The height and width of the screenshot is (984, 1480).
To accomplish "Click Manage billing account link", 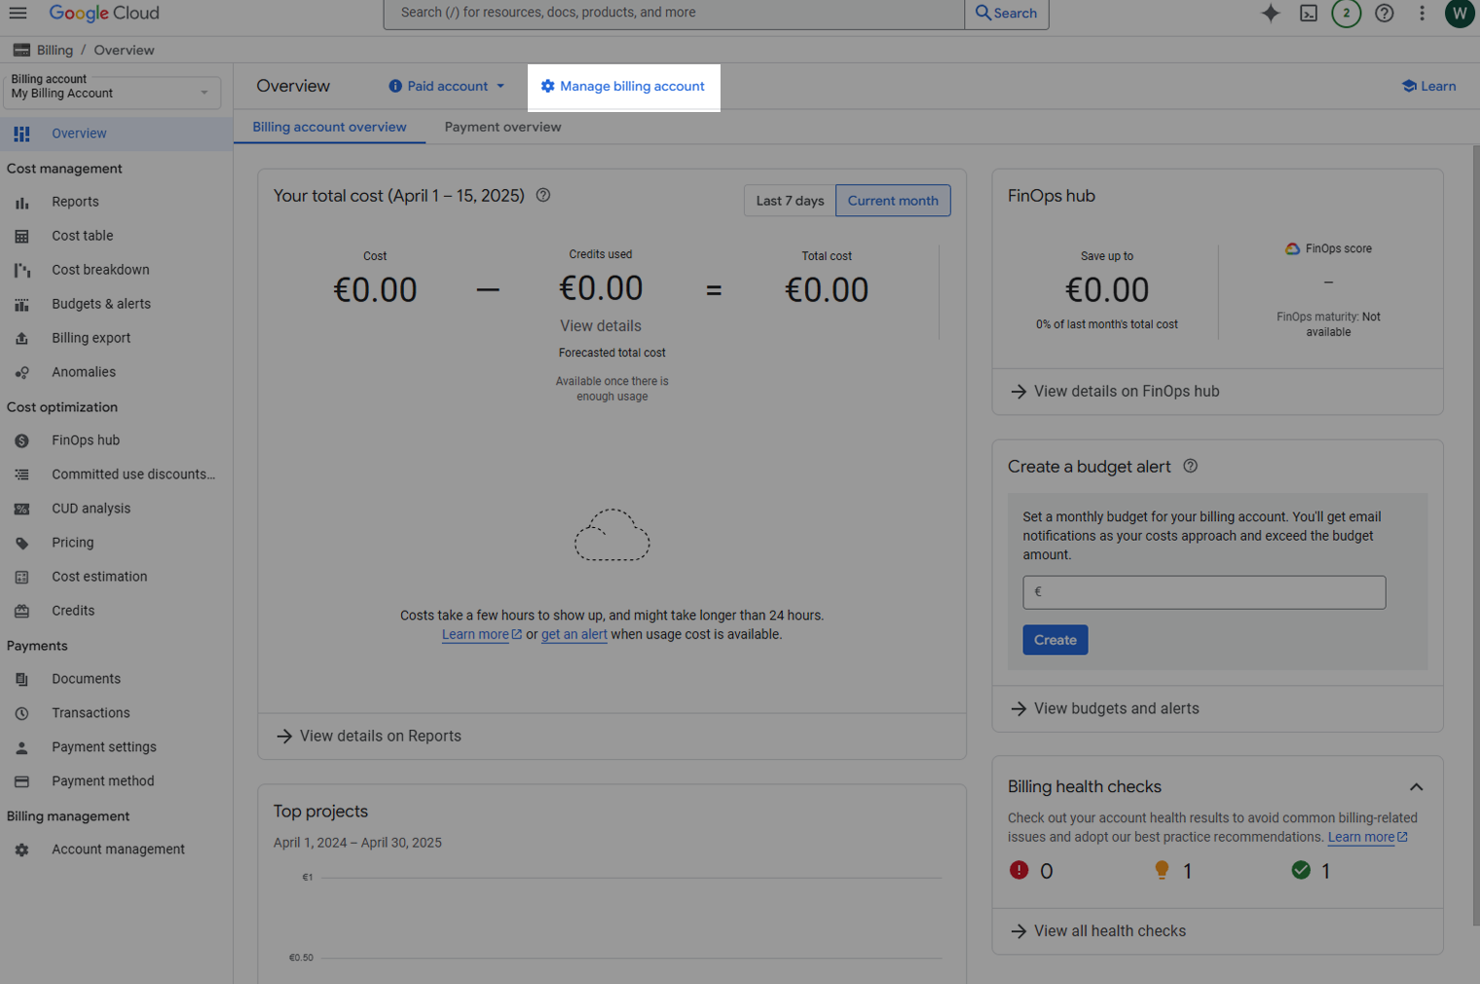I will point(623,86).
